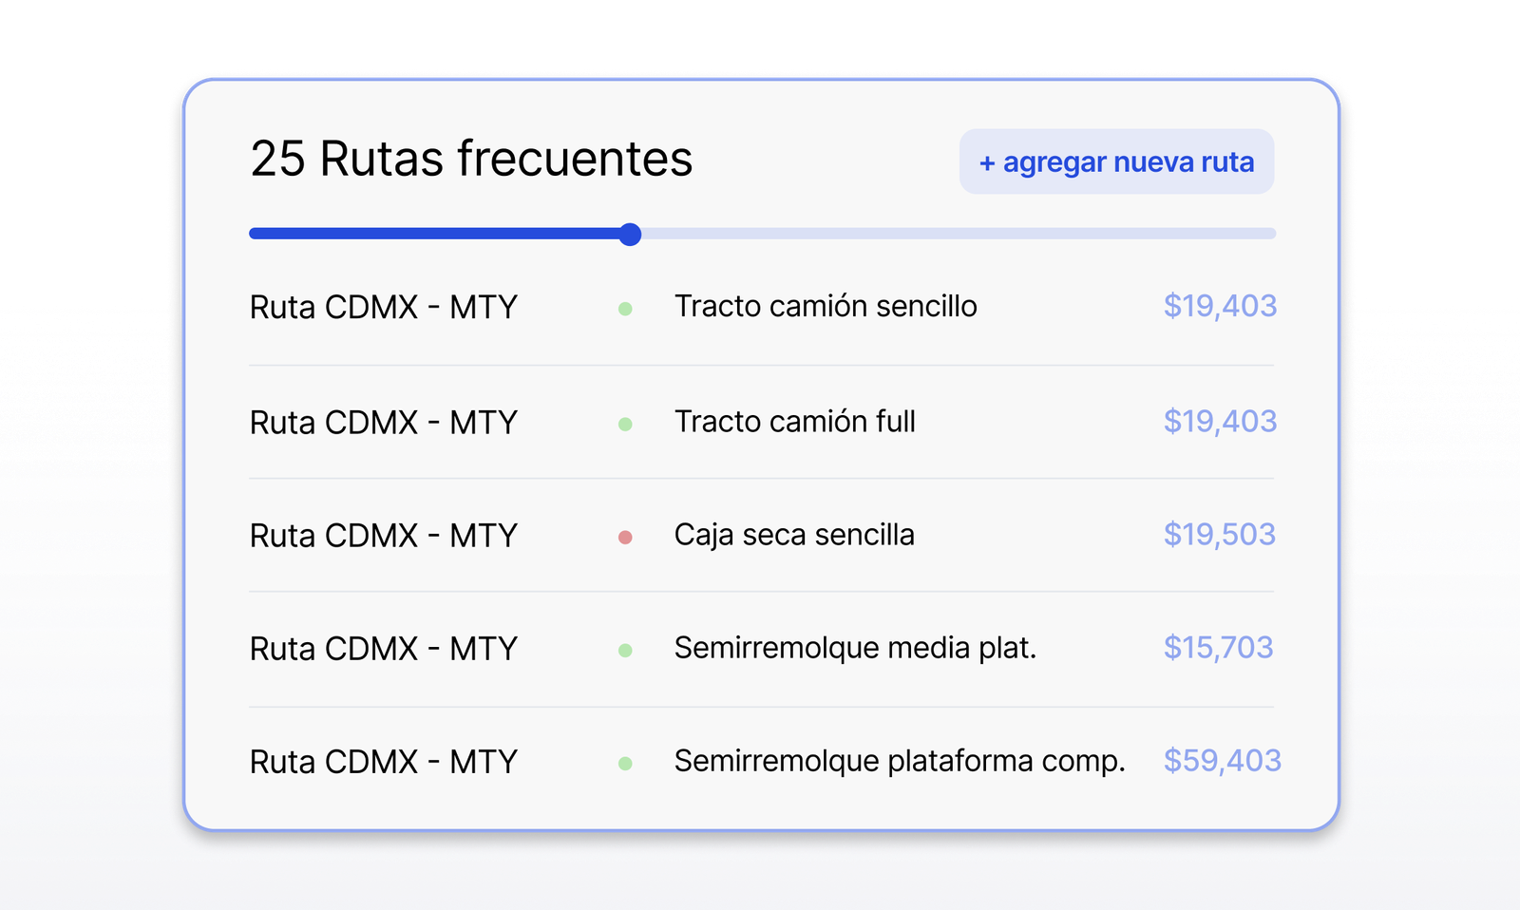
Task: Open the Tracto camión sencillo label
Action: click(x=826, y=307)
